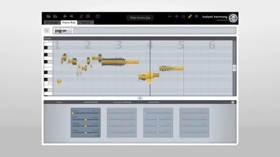
Task: Open help with the question mark icon
Action: pyautogui.click(x=98, y=16)
